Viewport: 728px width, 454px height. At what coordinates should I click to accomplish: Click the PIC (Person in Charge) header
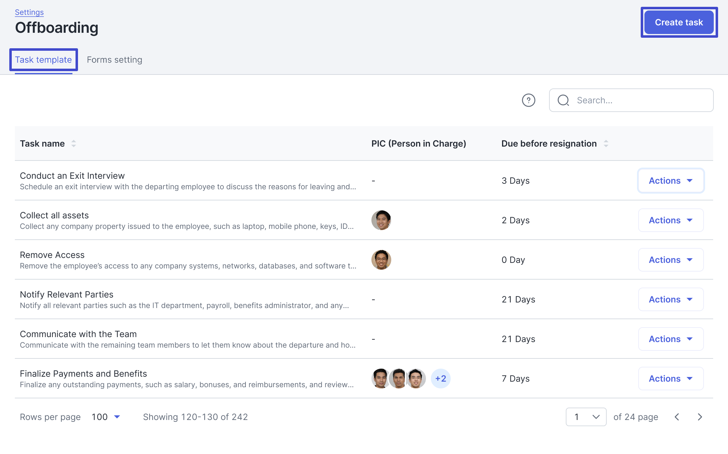tap(418, 143)
